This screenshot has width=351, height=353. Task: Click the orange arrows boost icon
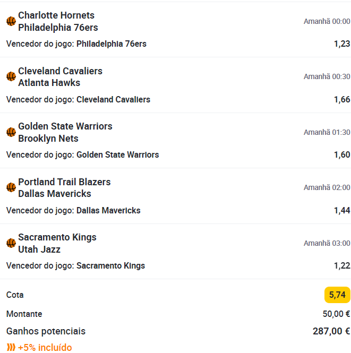11,348
